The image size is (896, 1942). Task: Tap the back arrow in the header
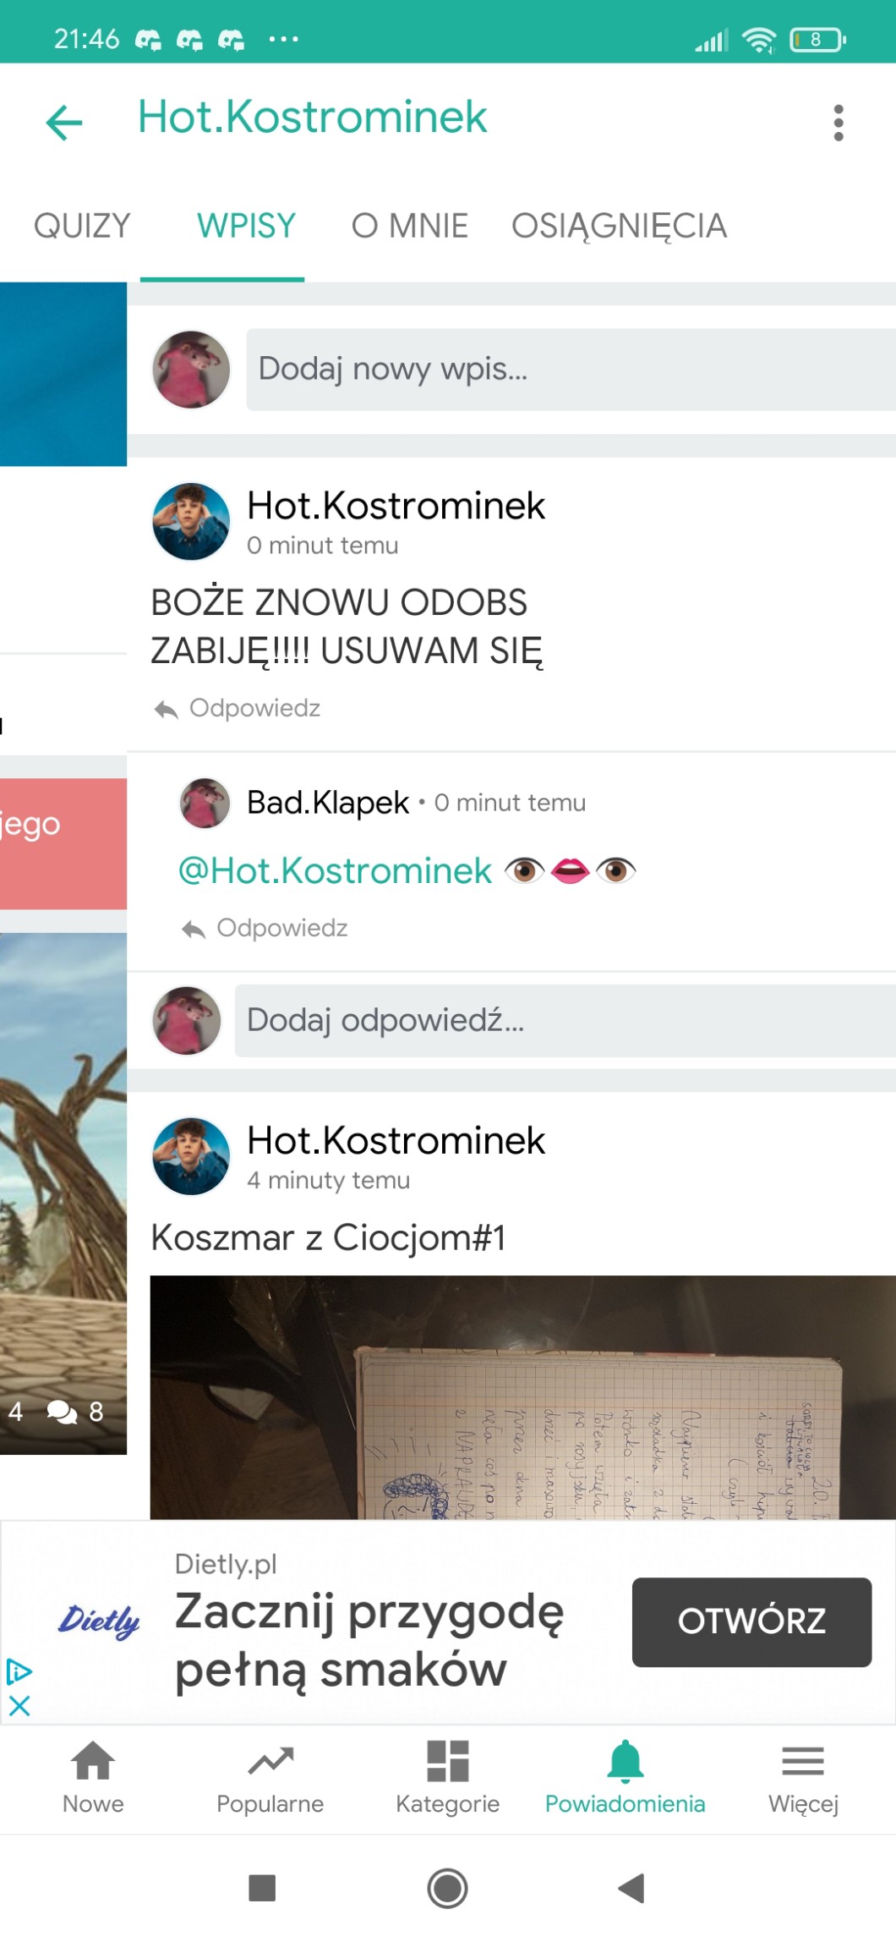coord(64,123)
